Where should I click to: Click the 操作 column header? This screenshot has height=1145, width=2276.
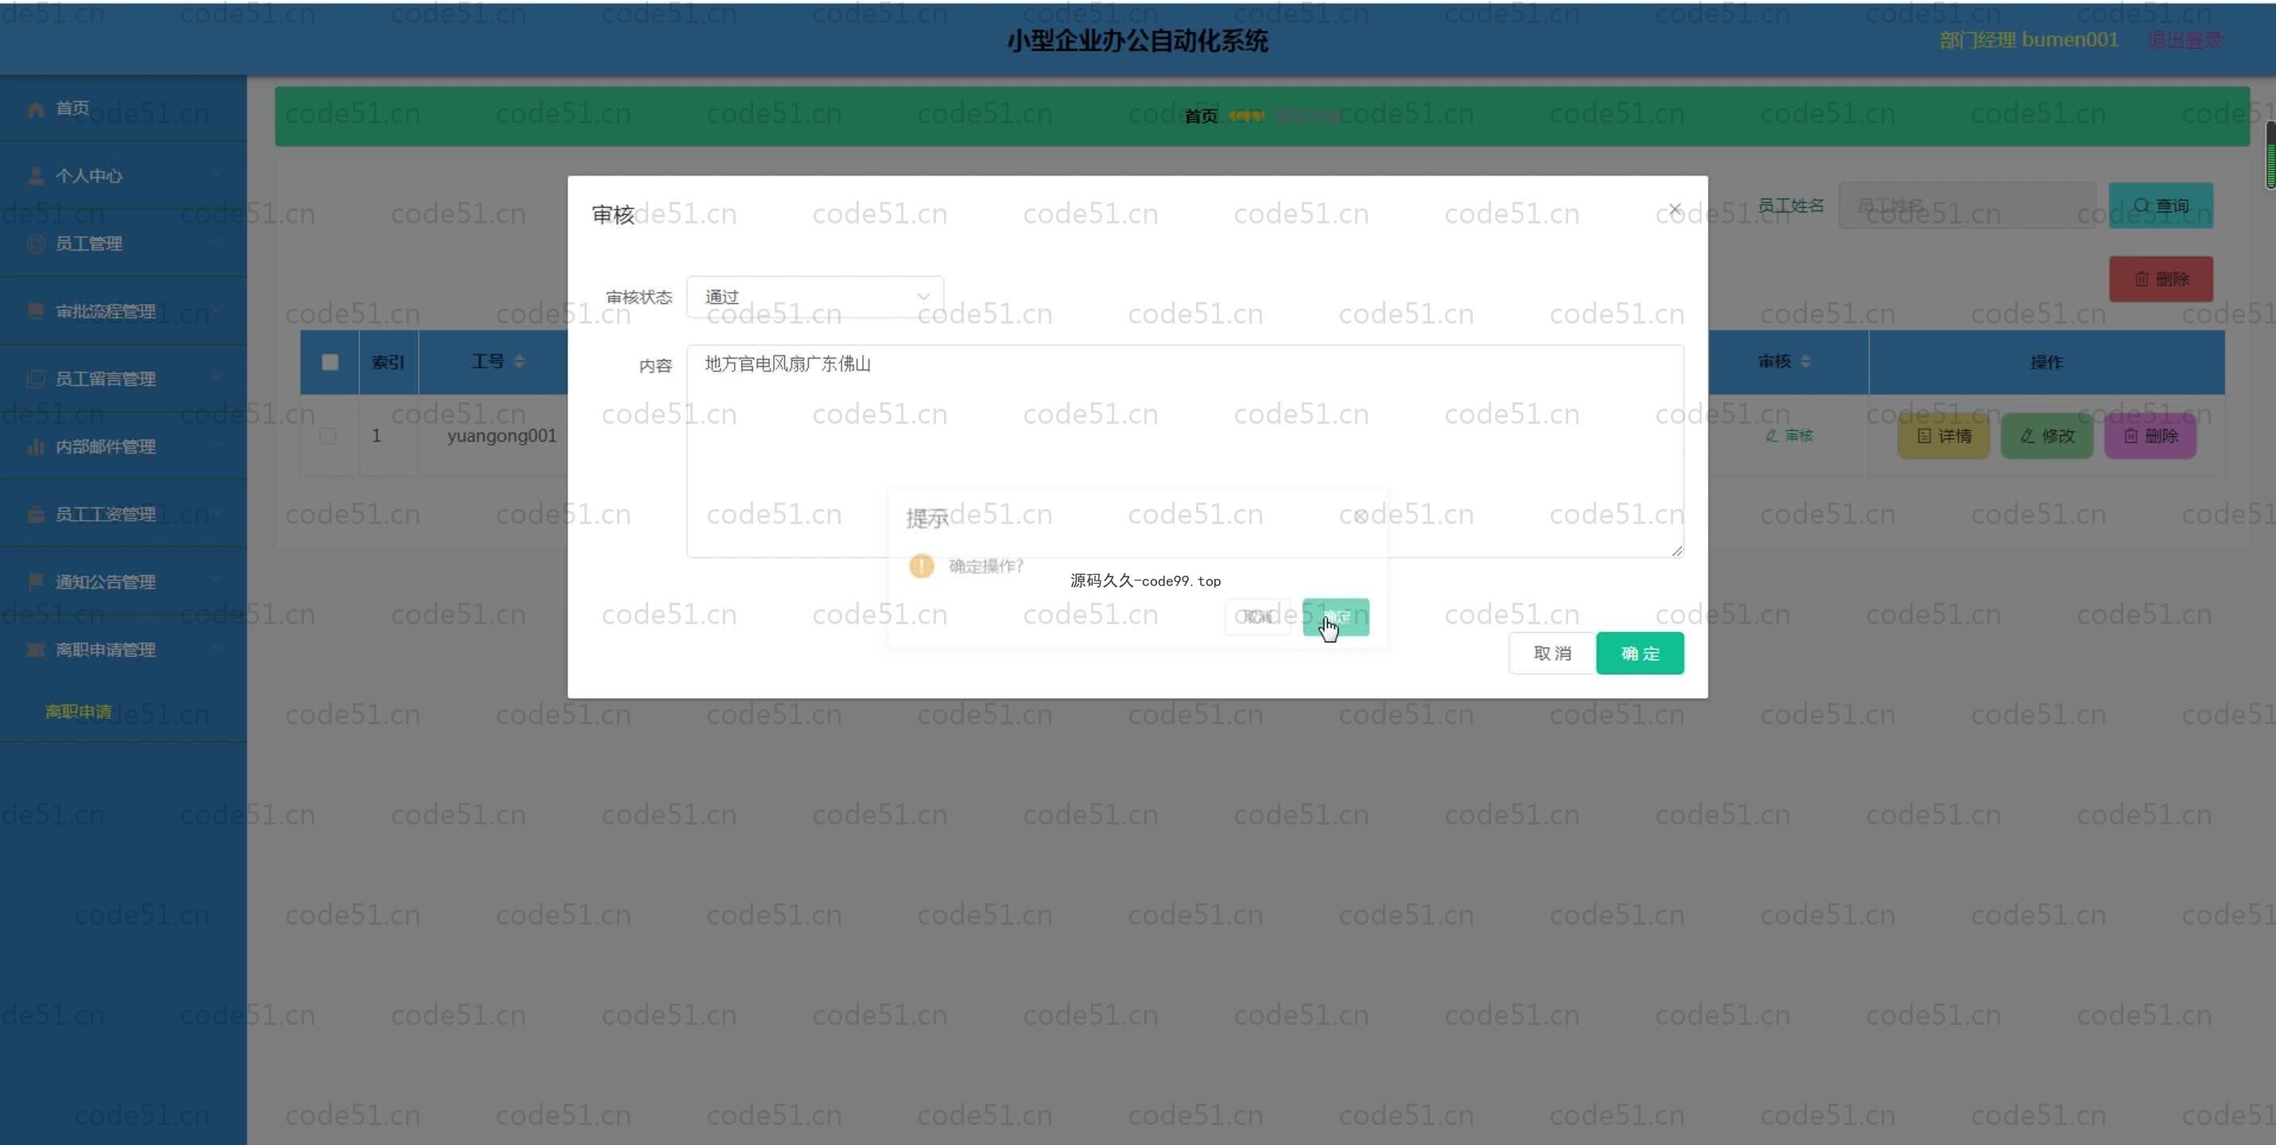[x=2046, y=363]
